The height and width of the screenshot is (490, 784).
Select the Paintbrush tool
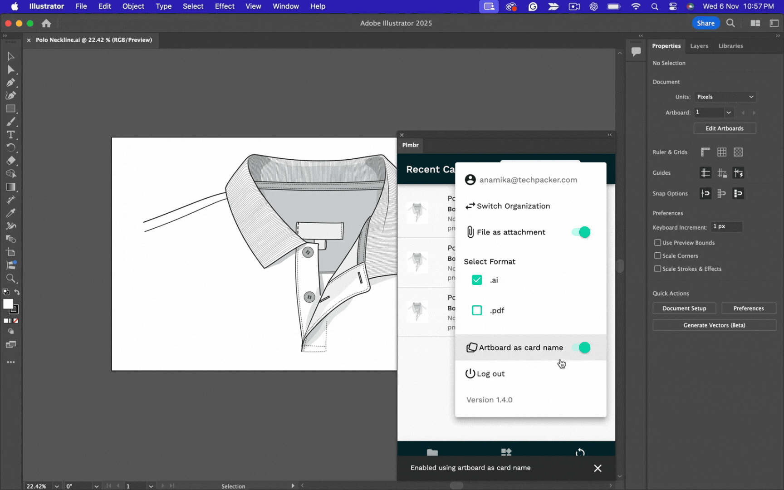11,122
